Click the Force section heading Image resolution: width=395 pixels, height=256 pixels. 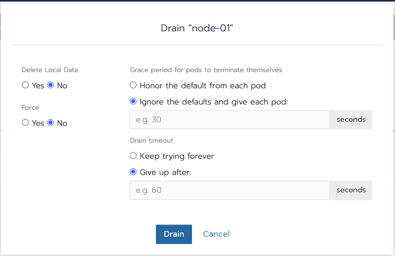point(30,107)
